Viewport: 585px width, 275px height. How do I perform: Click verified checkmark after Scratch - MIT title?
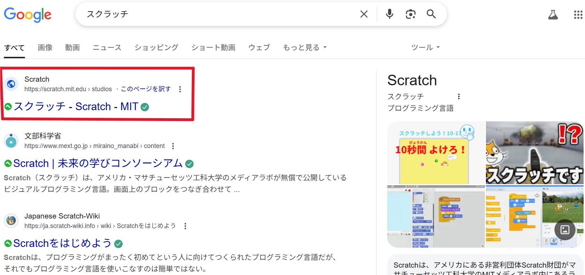point(145,107)
